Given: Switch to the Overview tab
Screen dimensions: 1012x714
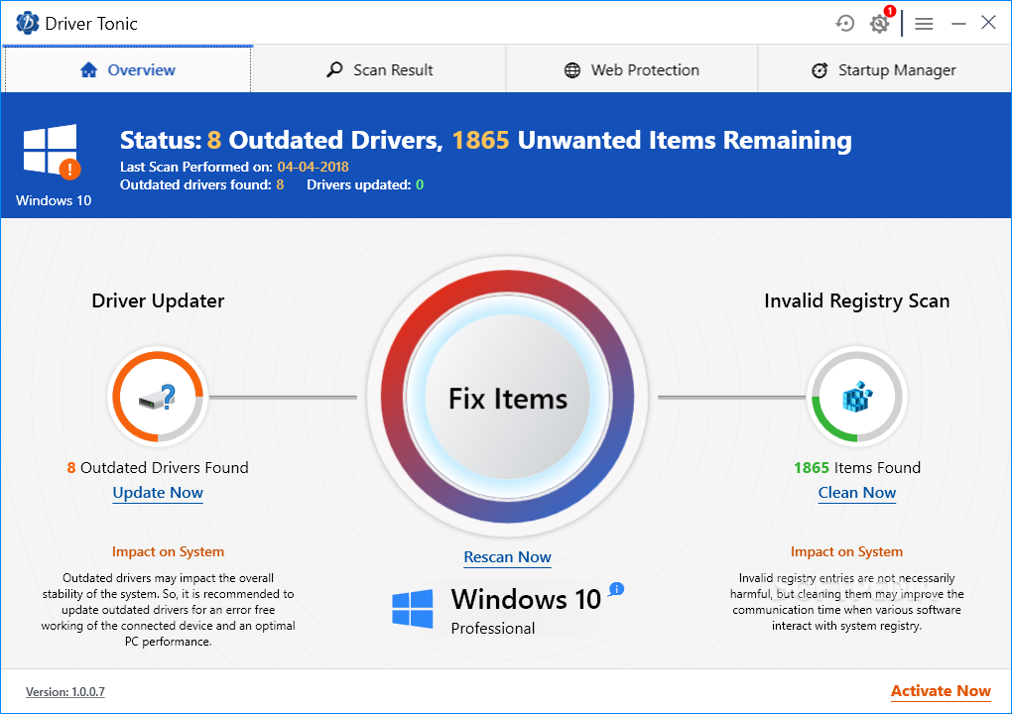Looking at the screenshot, I should [x=128, y=69].
